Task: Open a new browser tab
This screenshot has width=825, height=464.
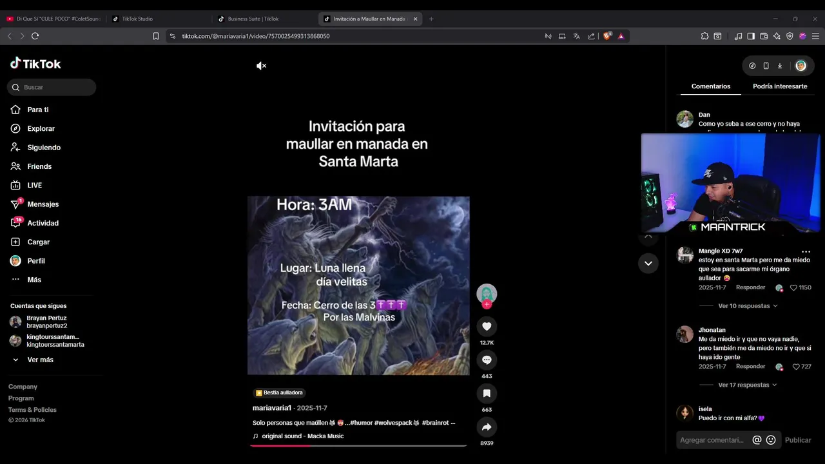Action: point(431,19)
